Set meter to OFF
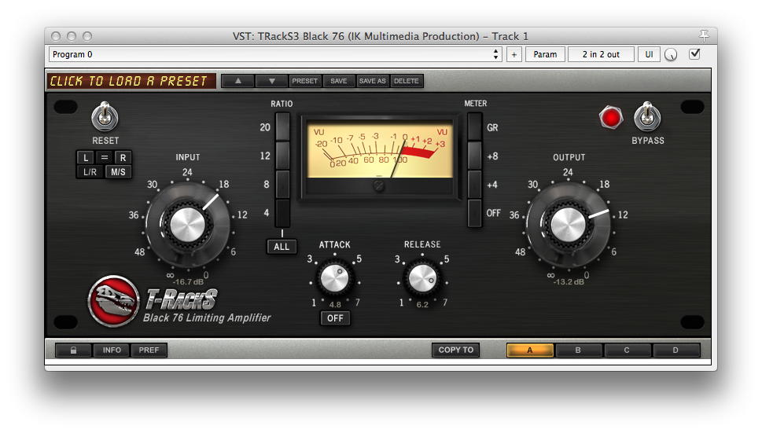 [474, 213]
